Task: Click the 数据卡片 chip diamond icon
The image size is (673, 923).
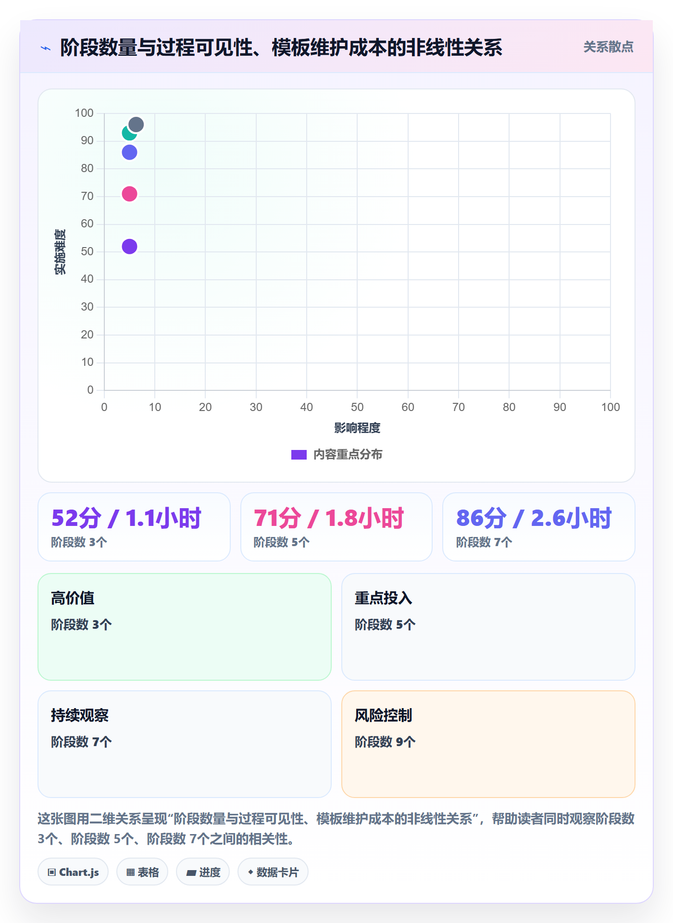Action: click(x=250, y=872)
